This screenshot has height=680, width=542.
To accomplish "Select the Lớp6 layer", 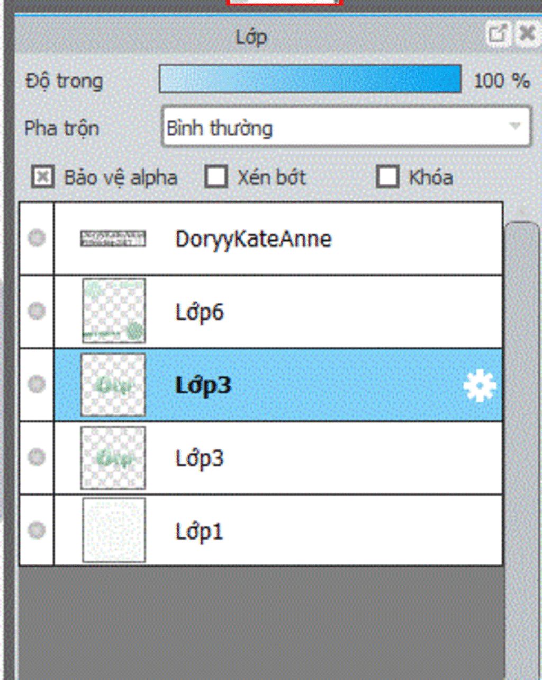I will [x=278, y=312].
